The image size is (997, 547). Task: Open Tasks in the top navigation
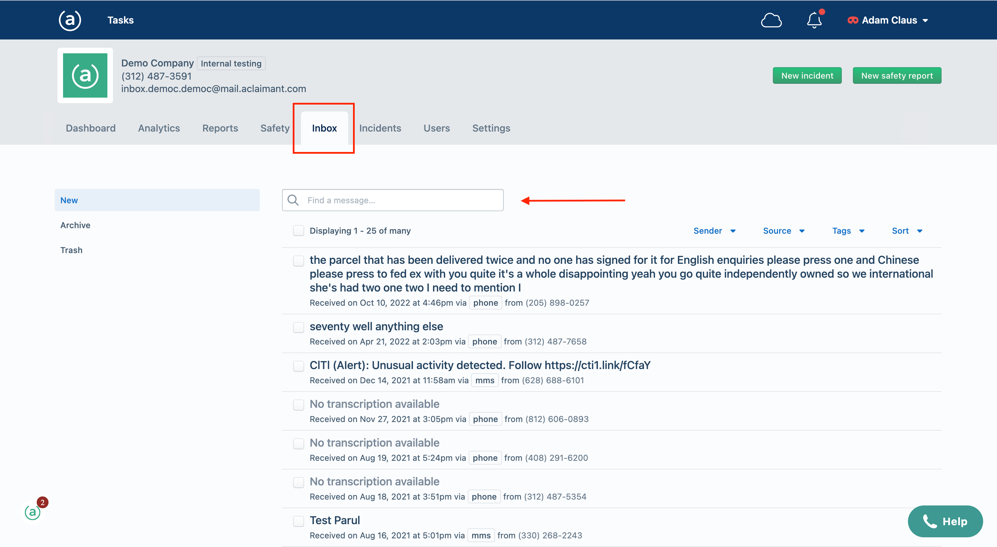coord(120,20)
